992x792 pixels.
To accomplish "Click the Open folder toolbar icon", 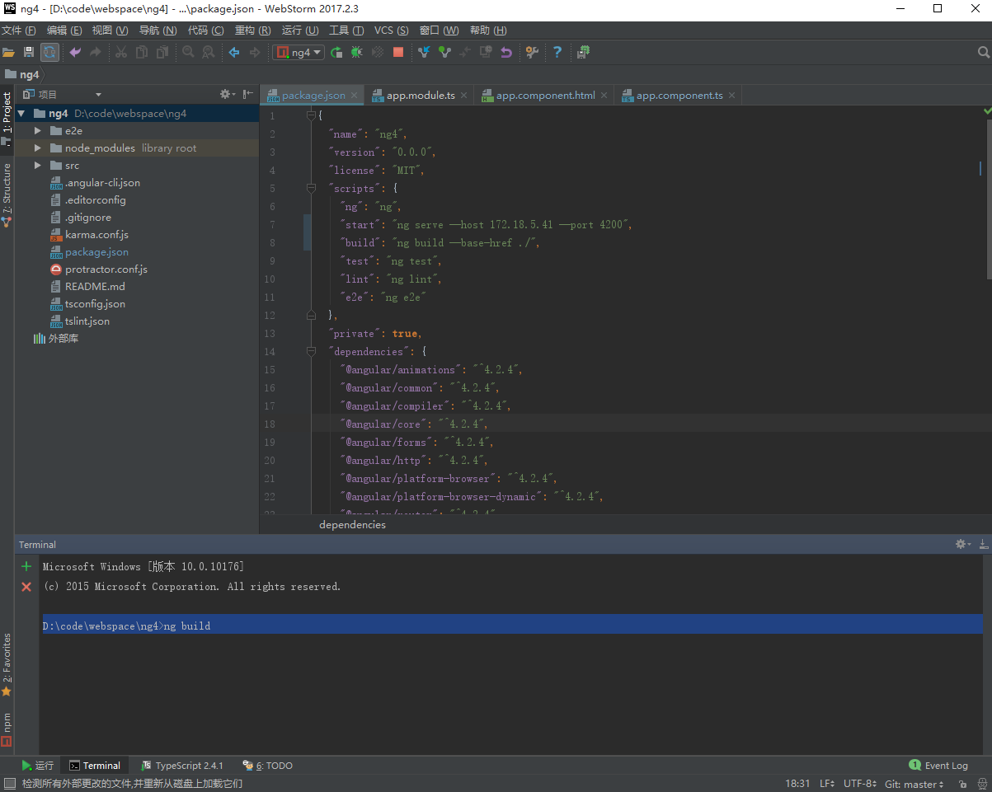I will [x=8, y=52].
